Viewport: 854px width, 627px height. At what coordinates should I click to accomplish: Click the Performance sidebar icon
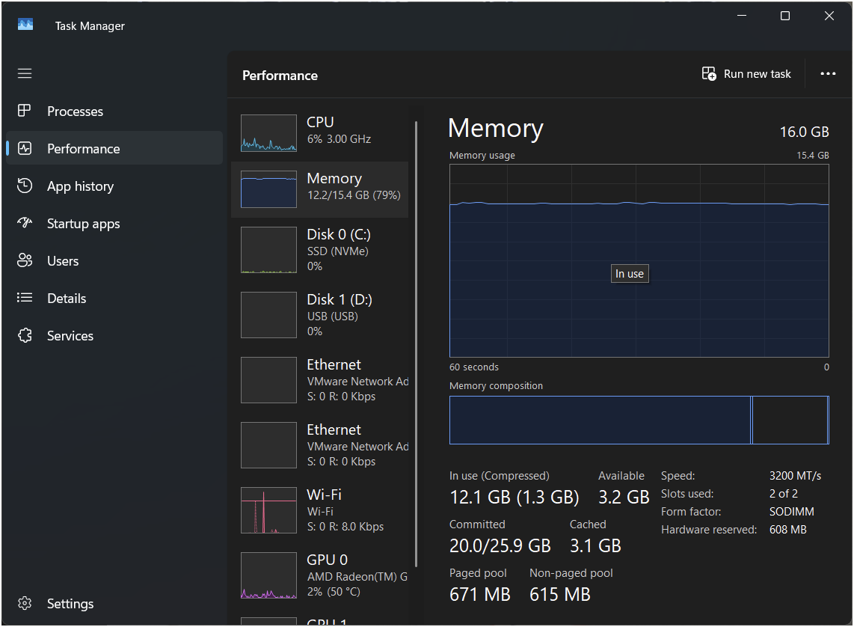tap(25, 148)
